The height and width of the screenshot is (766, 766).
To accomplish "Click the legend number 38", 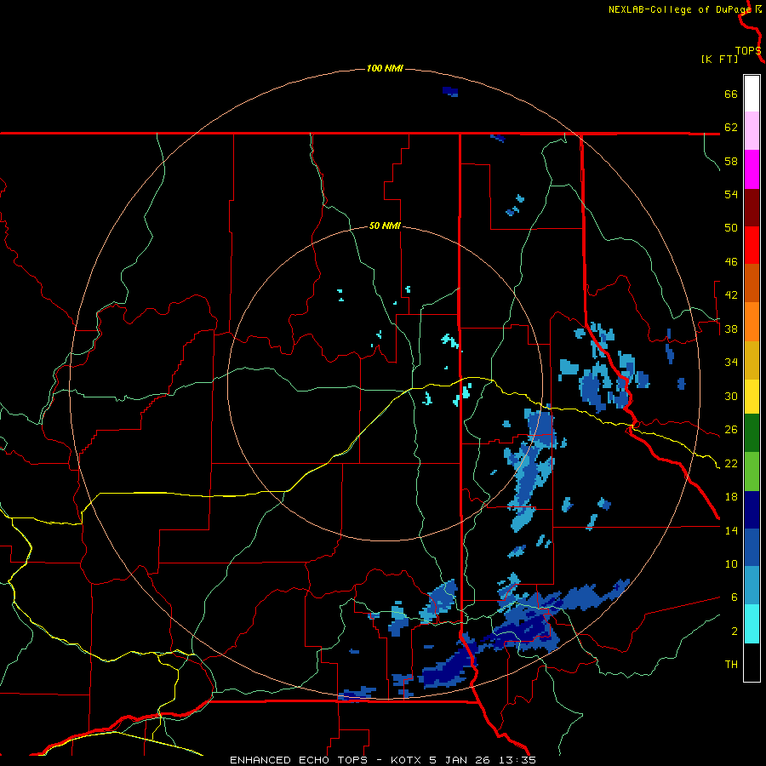I will coord(731,329).
